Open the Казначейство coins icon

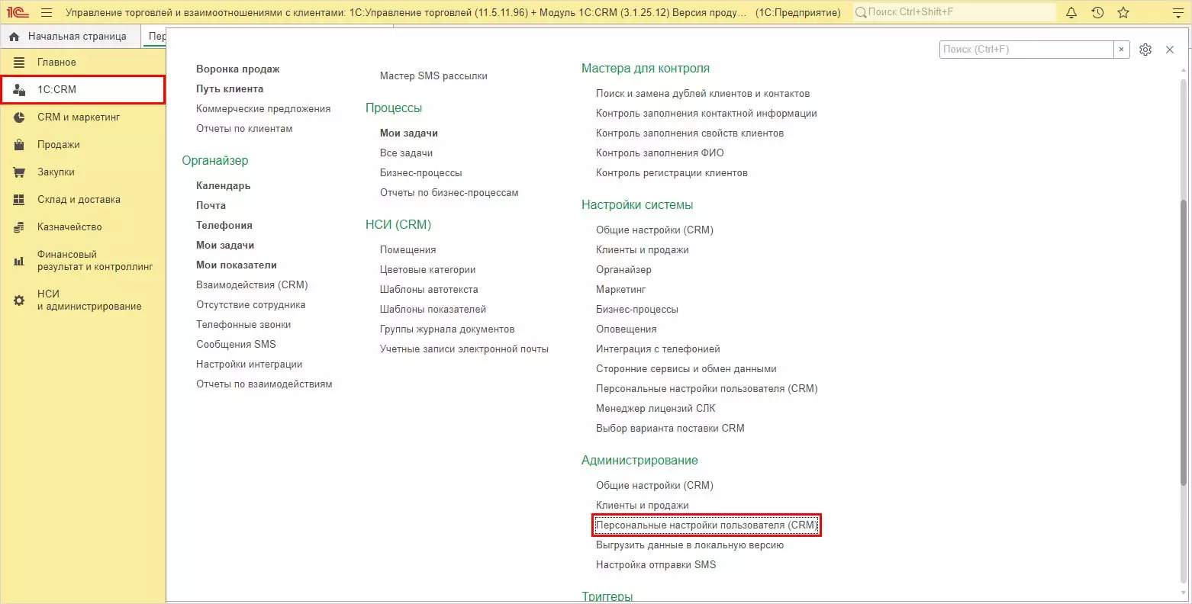pos(19,227)
